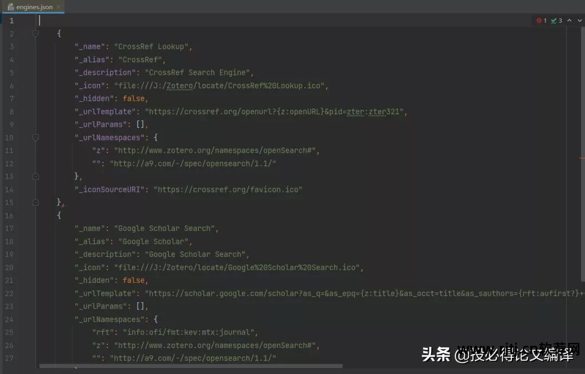This screenshot has width=585, height=374.
Task: Click the red error stripe mark on the right gutter
Action: tap(582, 158)
